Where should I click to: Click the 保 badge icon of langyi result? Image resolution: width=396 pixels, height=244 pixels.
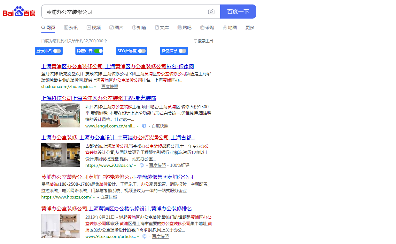(144, 126)
